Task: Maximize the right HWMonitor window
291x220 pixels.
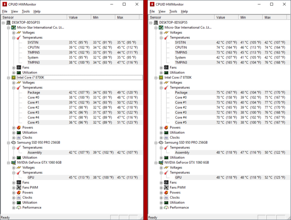Action: [271, 4]
